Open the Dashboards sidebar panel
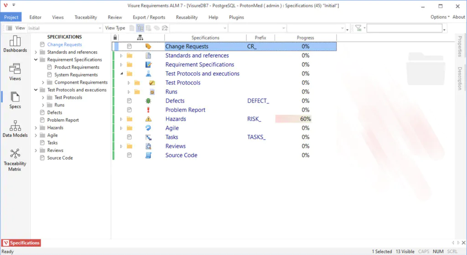This screenshot has width=467, height=255. [x=15, y=44]
